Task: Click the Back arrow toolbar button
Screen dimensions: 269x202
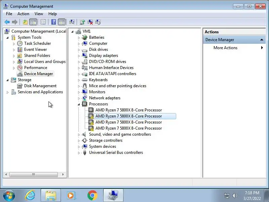Action: pyautogui.click(x=7, y=22)
